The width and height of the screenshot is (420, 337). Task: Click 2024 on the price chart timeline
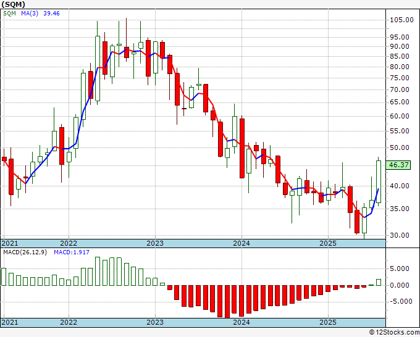click(x=241, y=243)
